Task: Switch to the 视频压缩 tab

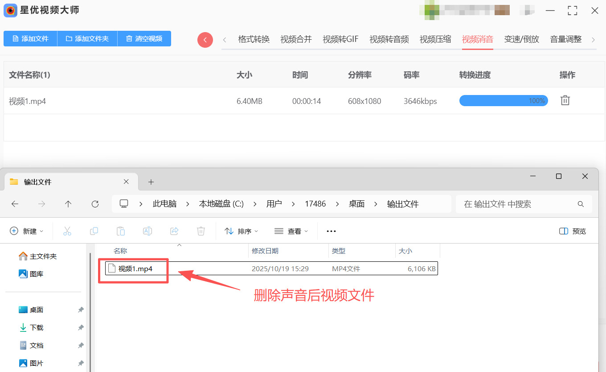Action: click(x=435, y=39)
